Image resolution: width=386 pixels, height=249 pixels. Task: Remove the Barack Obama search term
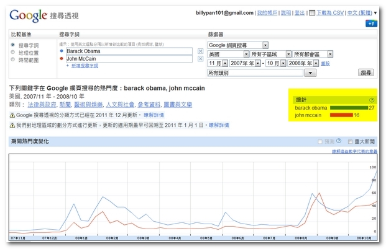200,51
